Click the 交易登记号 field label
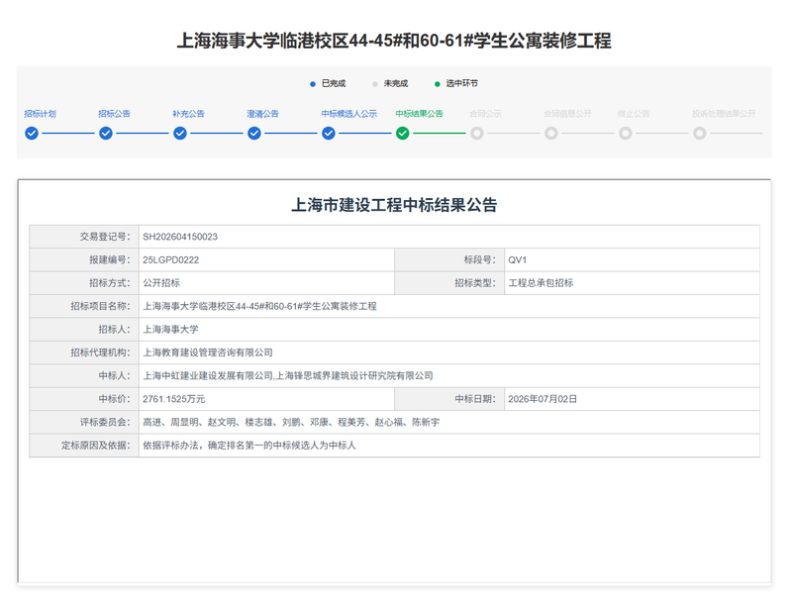The width and height of the screenshot is (792, 605). tap(105, 237)
